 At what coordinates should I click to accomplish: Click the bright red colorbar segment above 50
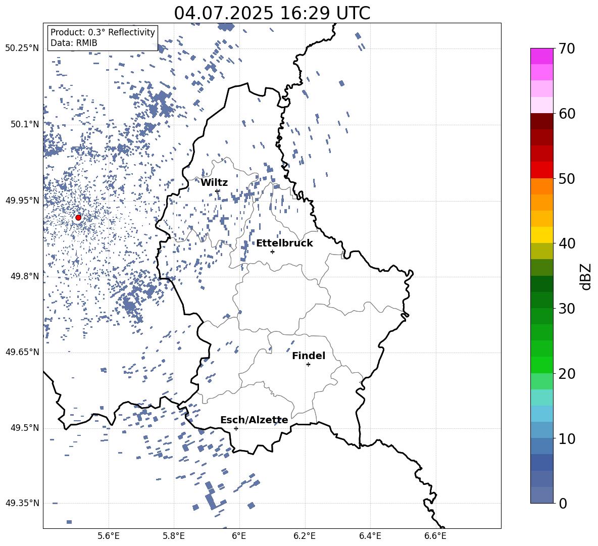tap(541, 170)
